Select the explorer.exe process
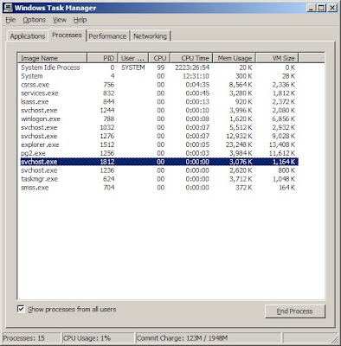 158,144
